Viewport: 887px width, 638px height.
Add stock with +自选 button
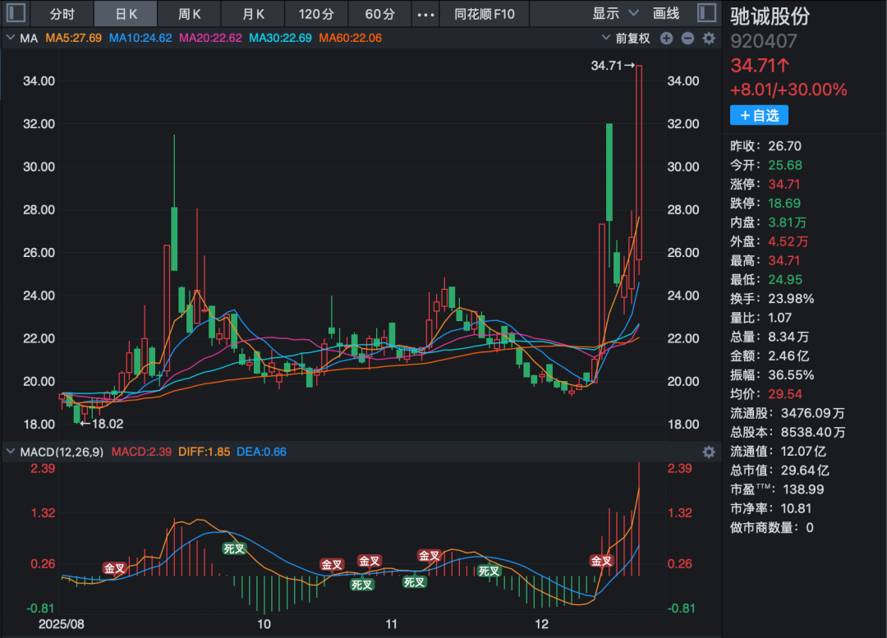point(759,116)
